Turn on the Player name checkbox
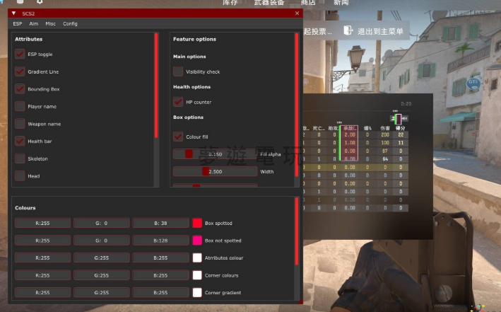 20,106
